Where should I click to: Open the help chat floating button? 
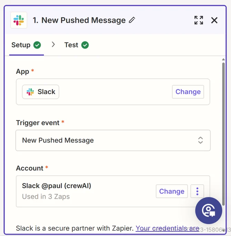click(209, 210)
